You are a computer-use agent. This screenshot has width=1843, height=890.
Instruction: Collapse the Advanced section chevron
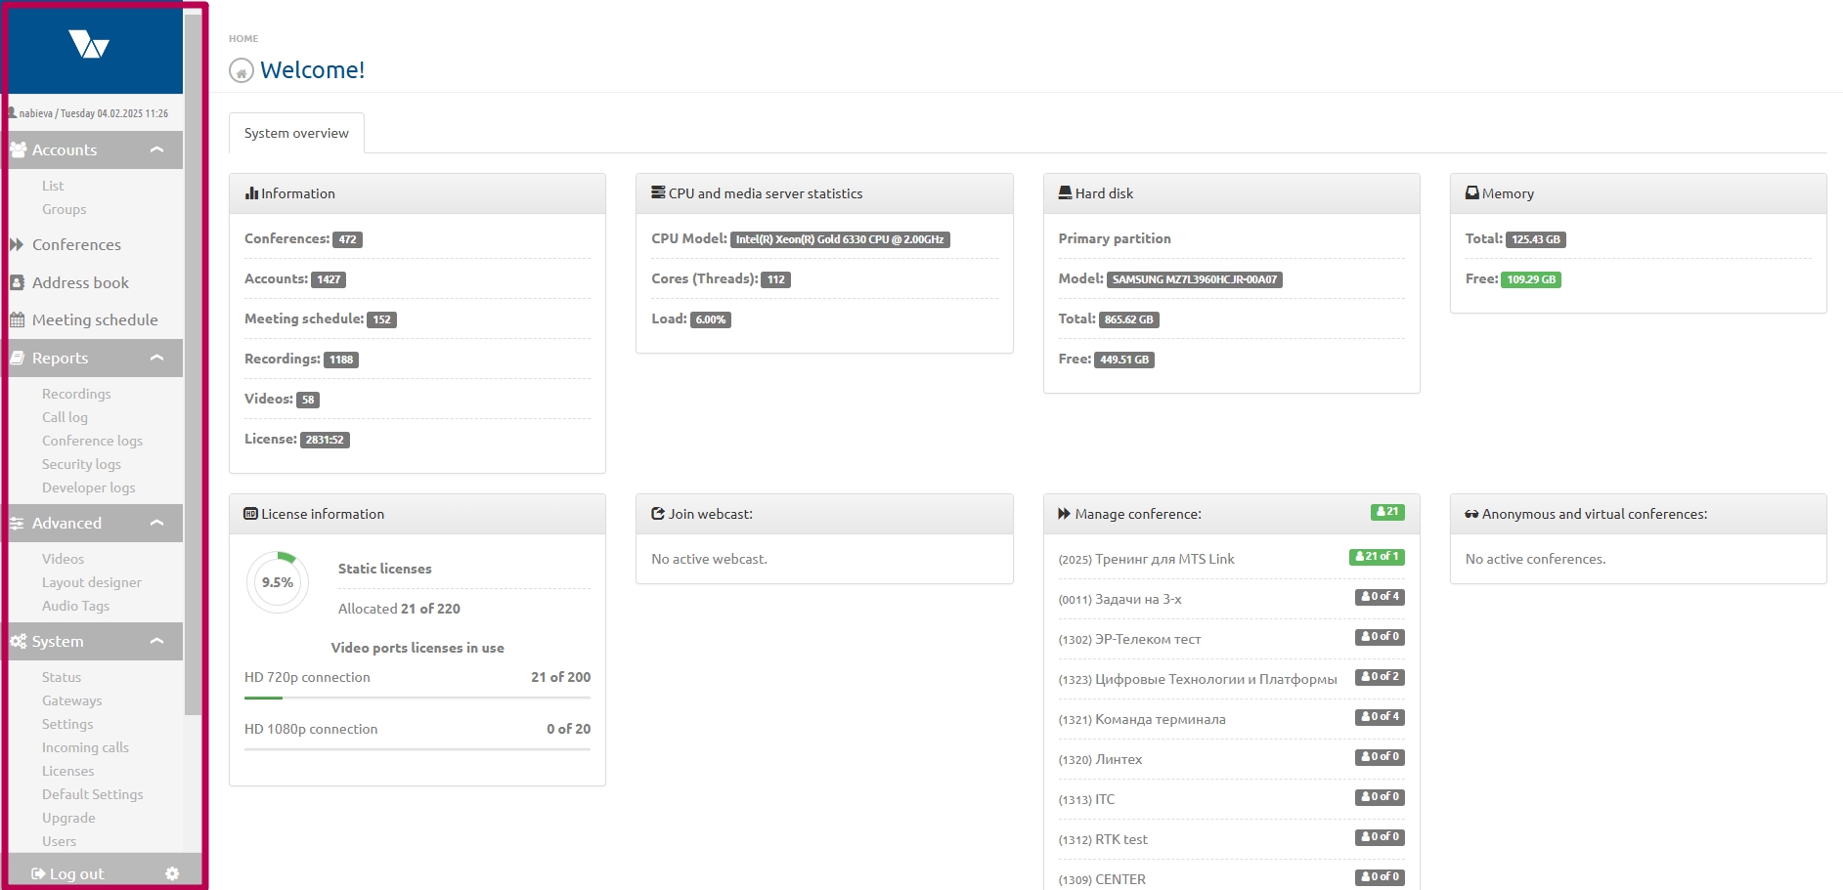pos(156,523)
